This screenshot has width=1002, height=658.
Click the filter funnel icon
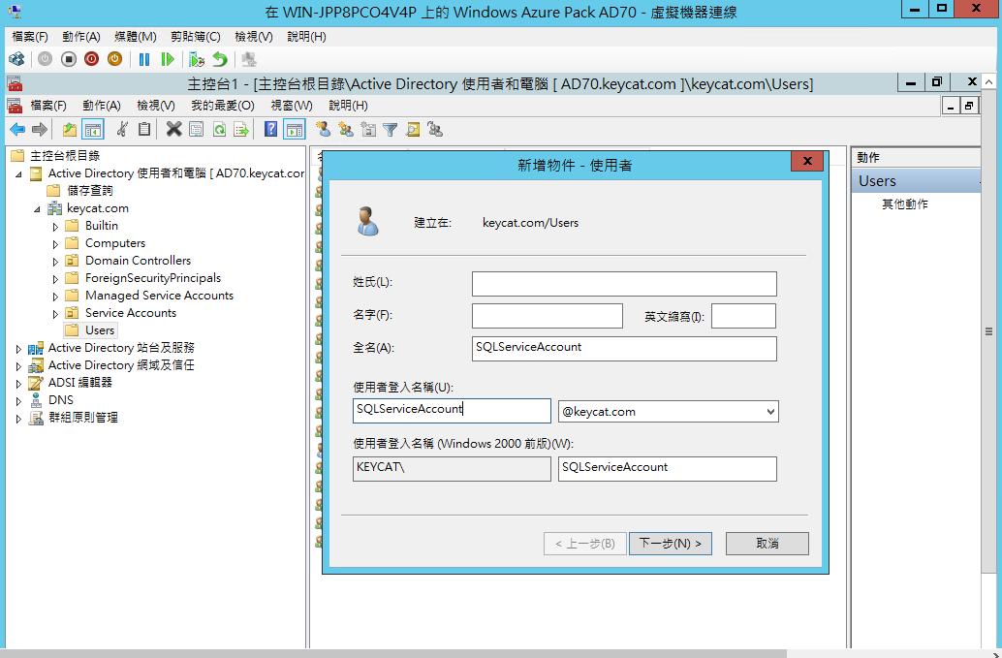pos(390,130)
